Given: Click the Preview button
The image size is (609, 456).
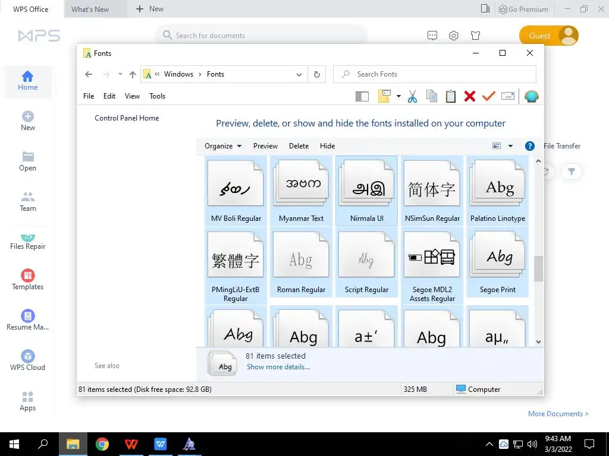Looking at the screenshot, I should tap(265, 146).
